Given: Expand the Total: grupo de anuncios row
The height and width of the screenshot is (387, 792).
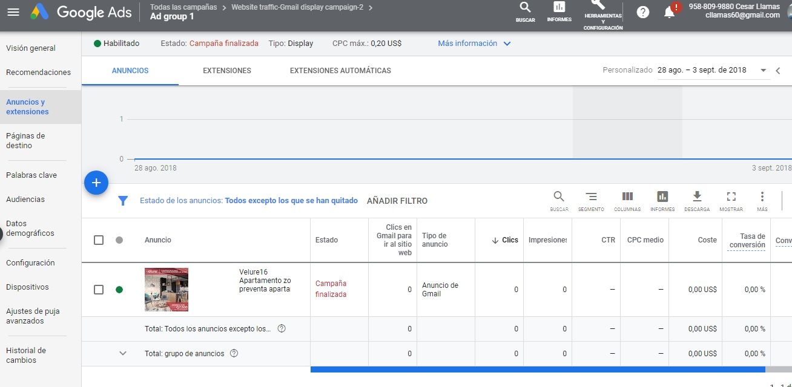Looking at the screenshot, I should pos(123,354).
